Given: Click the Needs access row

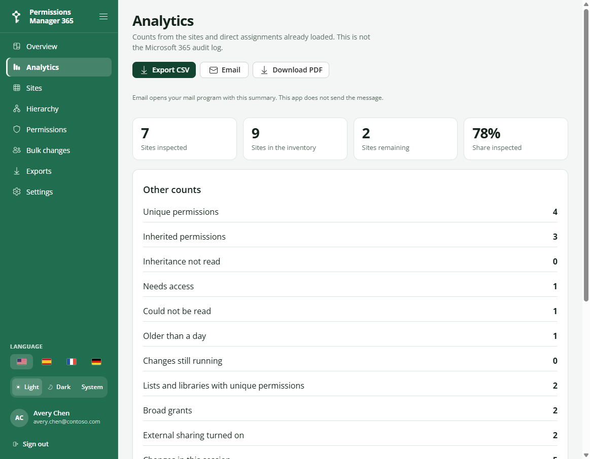Looking at the screenshot, I should [350, 286].
